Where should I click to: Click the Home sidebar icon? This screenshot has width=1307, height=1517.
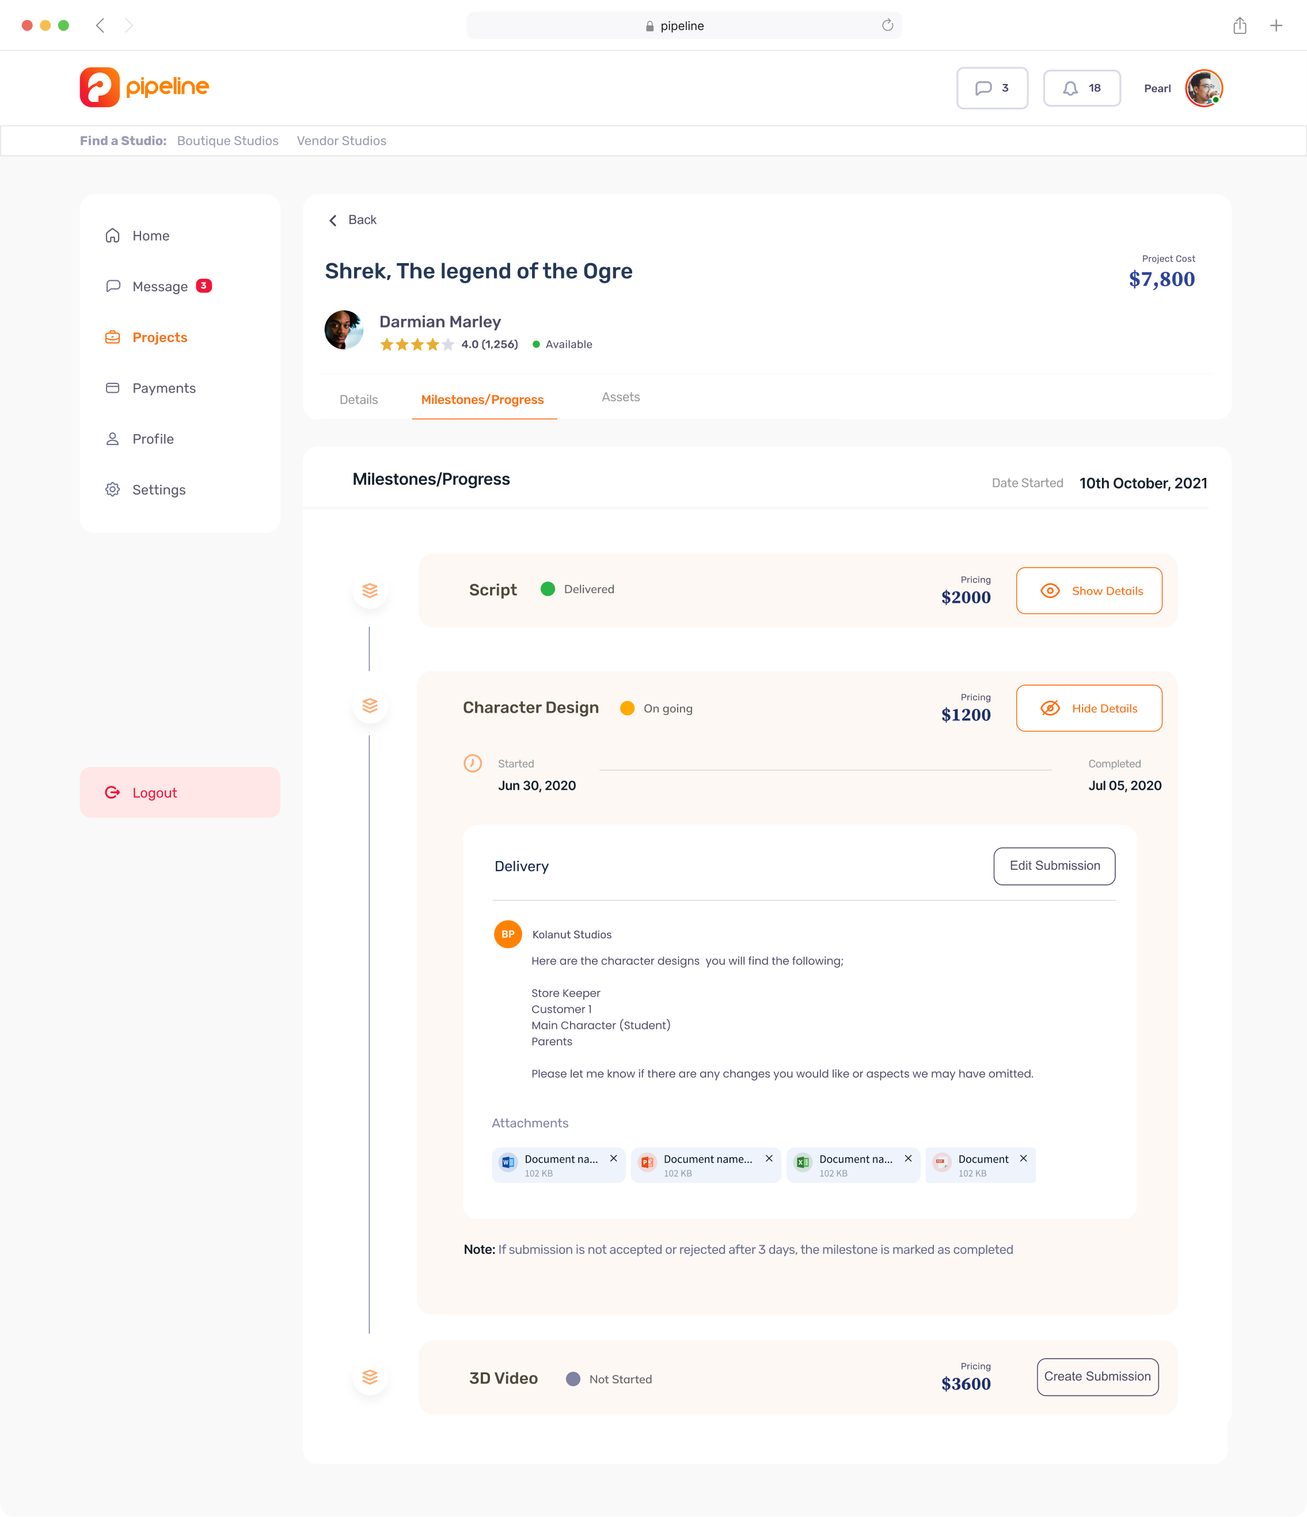click(113, 235)
